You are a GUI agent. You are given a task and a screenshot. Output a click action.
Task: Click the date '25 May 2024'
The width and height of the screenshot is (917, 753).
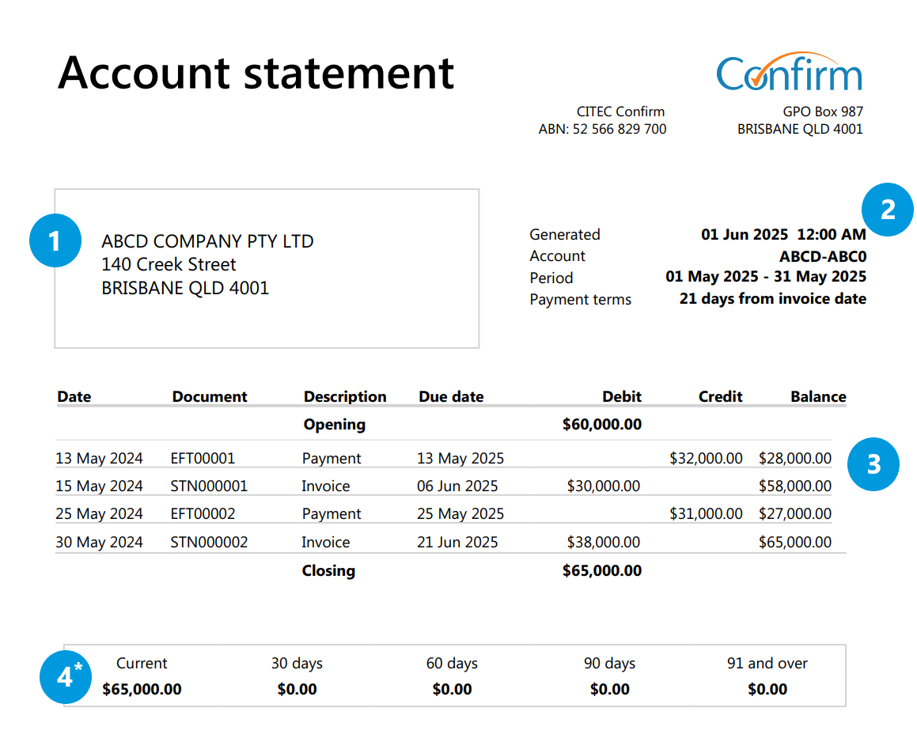(99, 514)
